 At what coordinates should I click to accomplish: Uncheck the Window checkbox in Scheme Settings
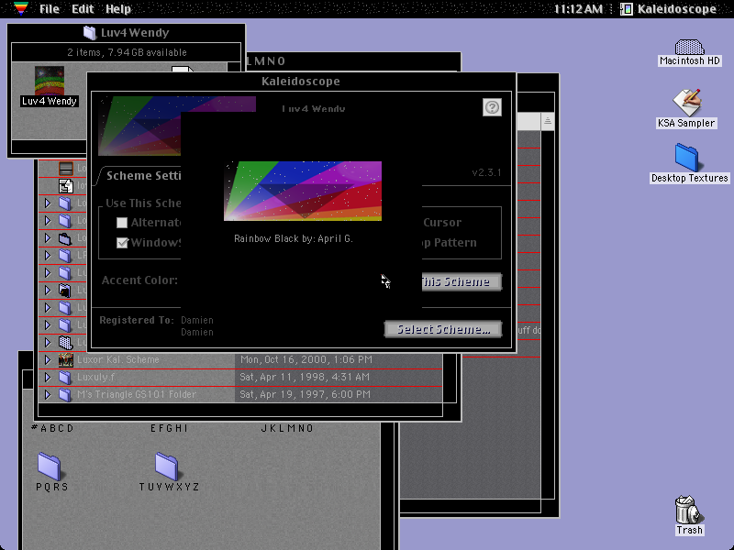pyautogui.click(x=122, y=243)
